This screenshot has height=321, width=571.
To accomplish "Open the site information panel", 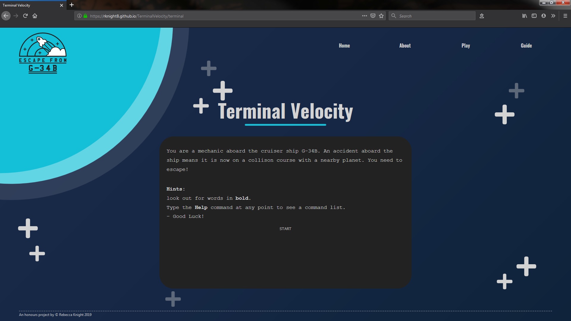I will pos(79,16).
